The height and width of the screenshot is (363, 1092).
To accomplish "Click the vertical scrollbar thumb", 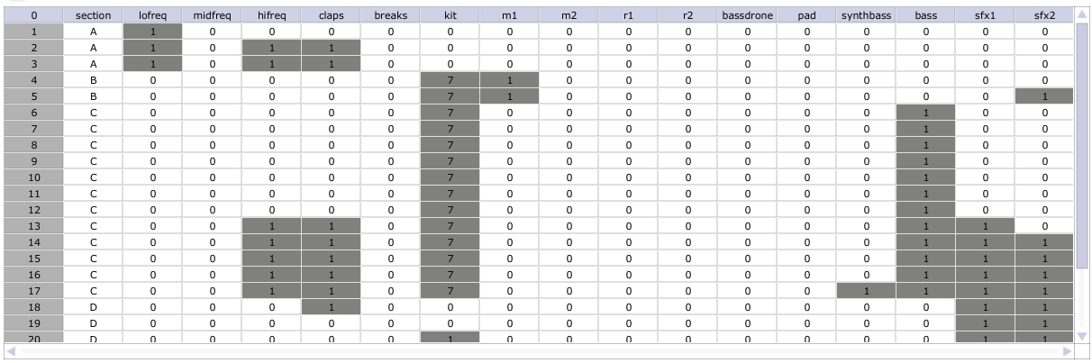I will [x=1083, y=145].
